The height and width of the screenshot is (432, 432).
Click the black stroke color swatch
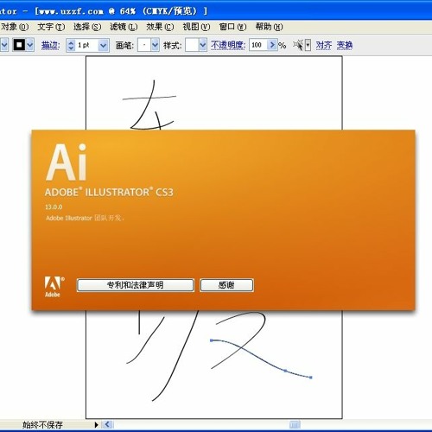point(19,45)
